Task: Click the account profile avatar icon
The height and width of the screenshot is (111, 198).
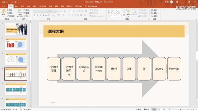Action: (x=171, y=2)
